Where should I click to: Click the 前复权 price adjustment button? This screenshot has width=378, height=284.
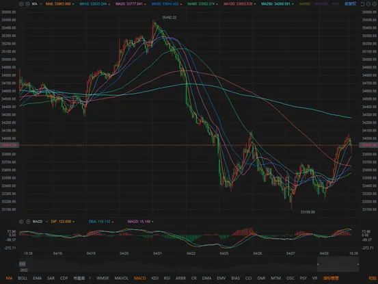point(350,4)
